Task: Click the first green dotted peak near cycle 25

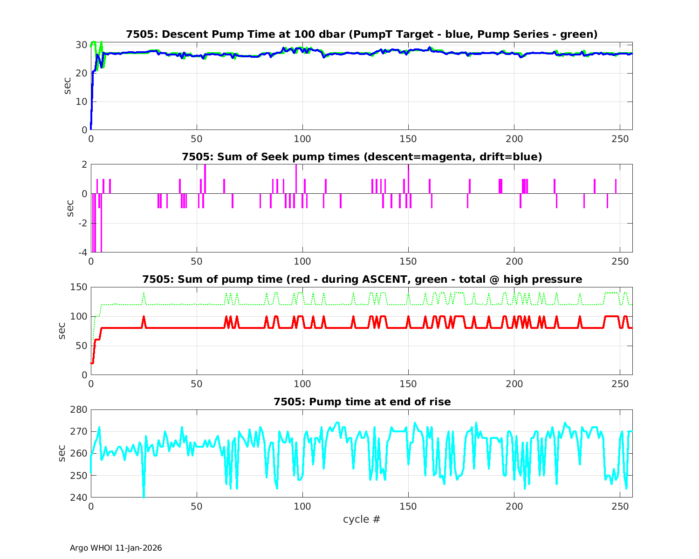Action: coord(144,294)
